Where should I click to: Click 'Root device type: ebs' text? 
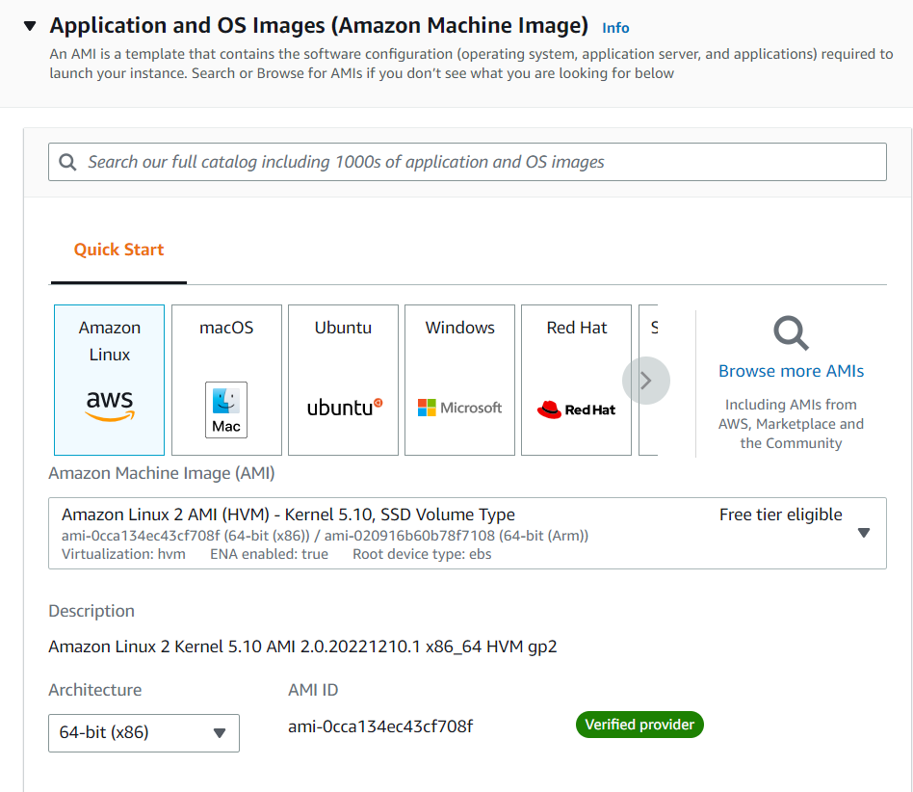[422, 554]
